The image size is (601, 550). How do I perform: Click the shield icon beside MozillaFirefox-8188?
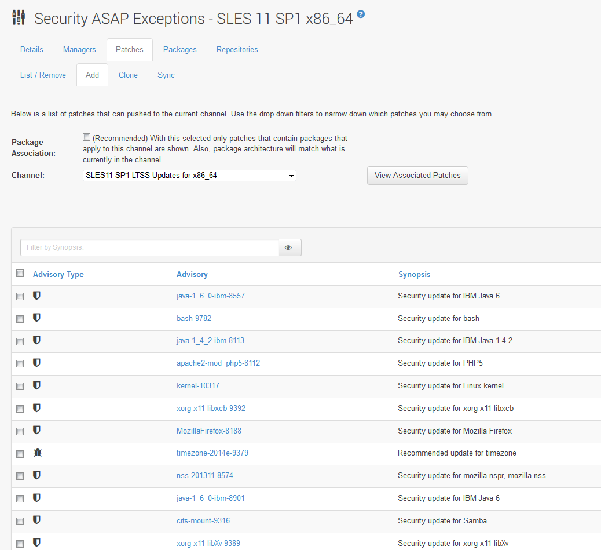(x=36, y=431)
